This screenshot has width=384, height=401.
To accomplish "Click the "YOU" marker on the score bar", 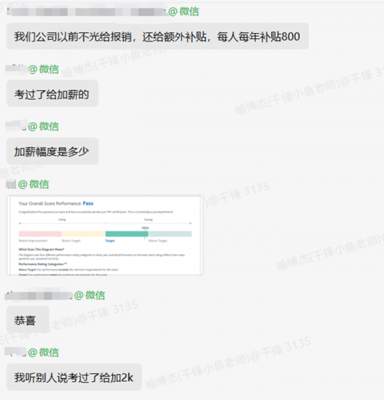I will [x=145, y=227].
